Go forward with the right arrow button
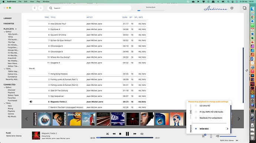 [41, 8]
